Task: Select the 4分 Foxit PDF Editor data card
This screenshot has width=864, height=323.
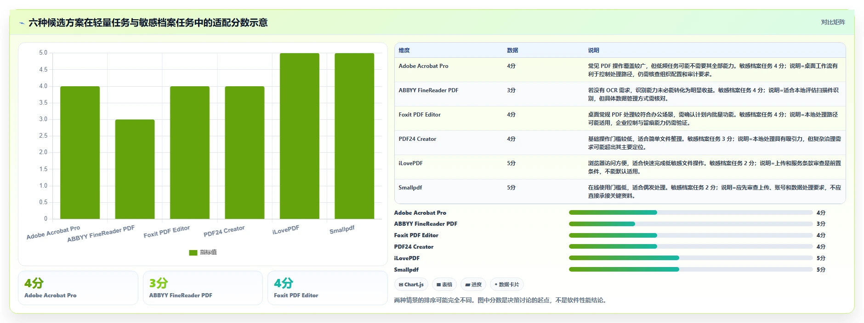Action: coord(328,288)
